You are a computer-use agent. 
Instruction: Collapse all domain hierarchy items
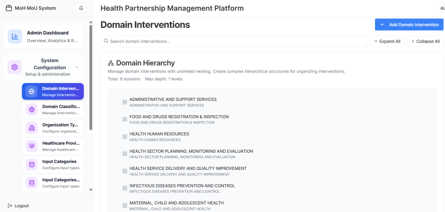tap(425, 41)
